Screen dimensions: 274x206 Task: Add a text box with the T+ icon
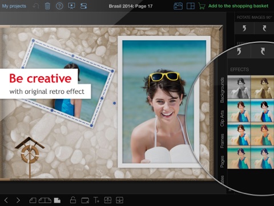point(96,200)
